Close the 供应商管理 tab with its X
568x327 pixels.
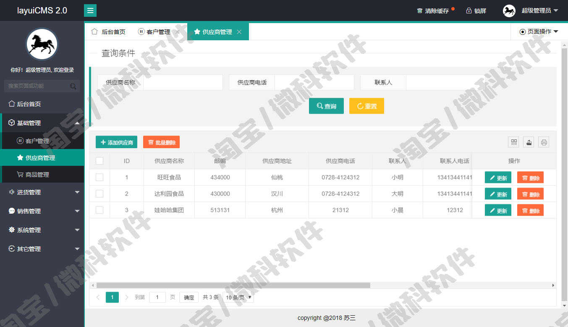click(239, 32)
